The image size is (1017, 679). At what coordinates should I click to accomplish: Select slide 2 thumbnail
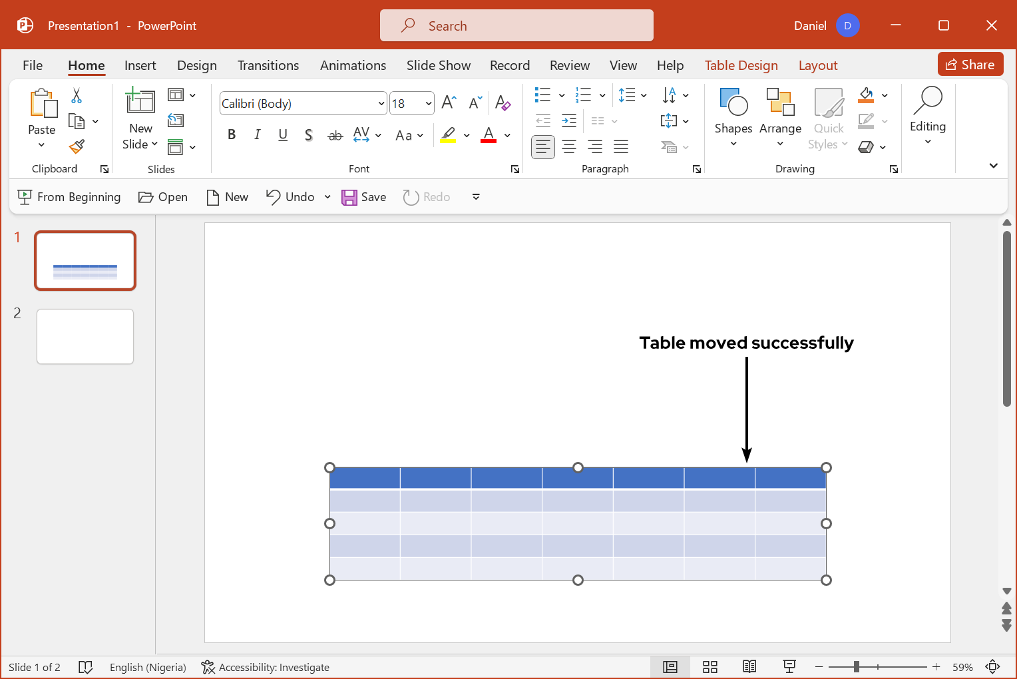pyautogui.click(x=85, y=337)
